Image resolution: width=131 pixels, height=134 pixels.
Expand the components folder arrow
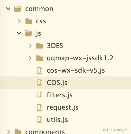click(x=9, y=132)
